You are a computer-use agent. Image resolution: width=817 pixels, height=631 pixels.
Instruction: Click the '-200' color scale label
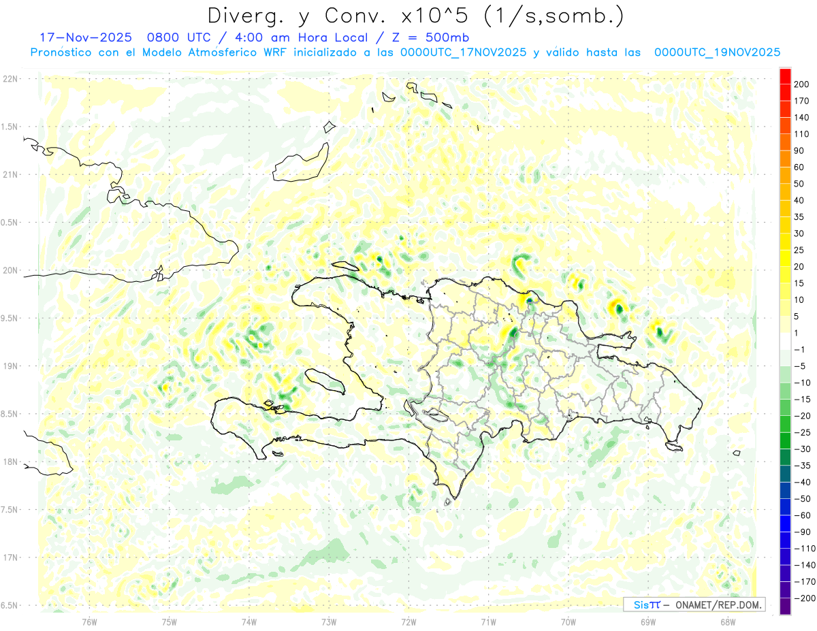point(805,598)
